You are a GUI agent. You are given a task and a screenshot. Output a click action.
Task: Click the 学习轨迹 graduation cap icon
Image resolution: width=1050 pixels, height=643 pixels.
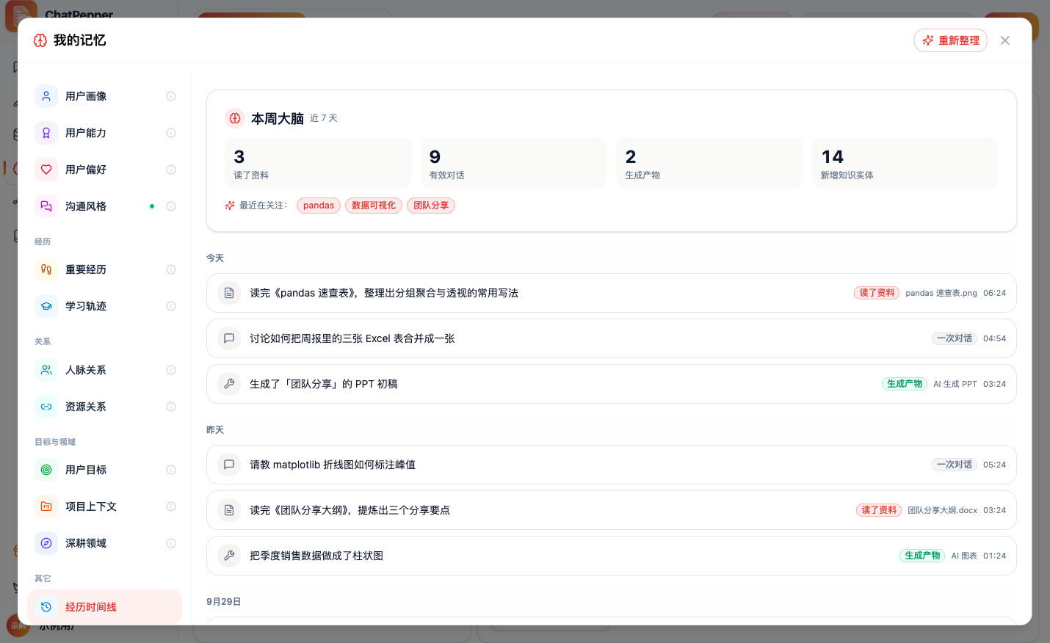pyautogui.click(x=46, y=306)
